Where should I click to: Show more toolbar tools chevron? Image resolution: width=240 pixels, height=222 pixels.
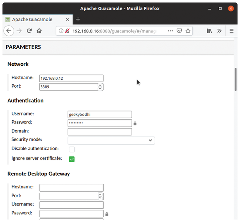[x=219, y=31]
